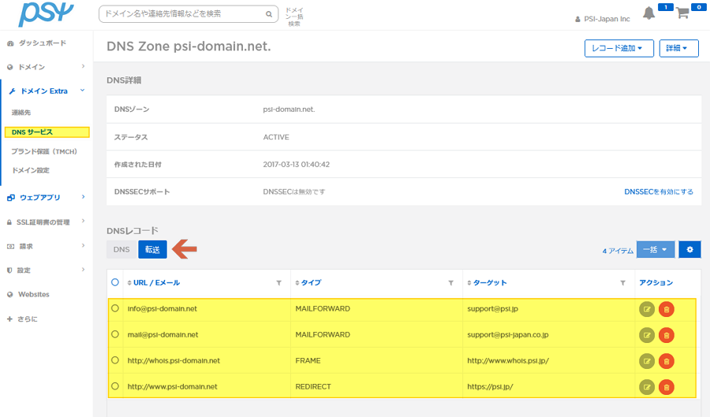Image resolution: width=710 pixels, height=417 pixels.
Task: Toggle the select-all radio in table header
Action: tap(115, 282)
